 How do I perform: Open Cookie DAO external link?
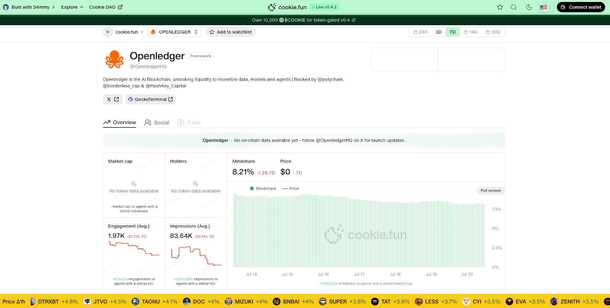coord(106,7)
